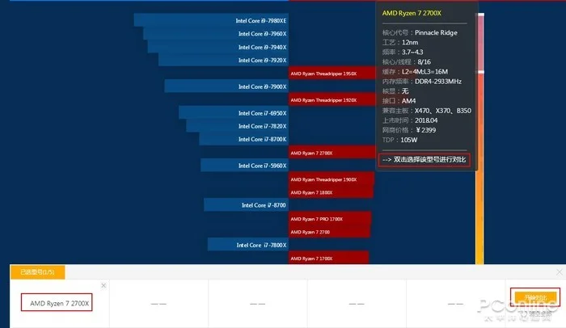The width and height of the screenshot is (566, 328).
Task: Click the ¥2399 price value
Action: 426,130
